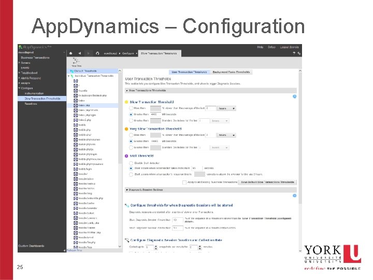The width and height of the screenshot is (373, 280).
Task: Click the AppDynamics logo
Action: point(35,47)
